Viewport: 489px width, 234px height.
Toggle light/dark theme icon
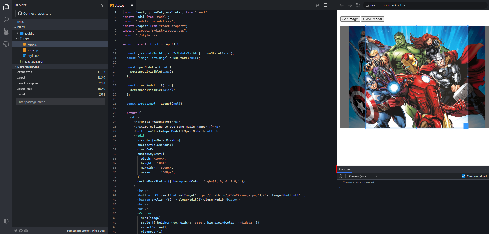[x=6, y=221]
